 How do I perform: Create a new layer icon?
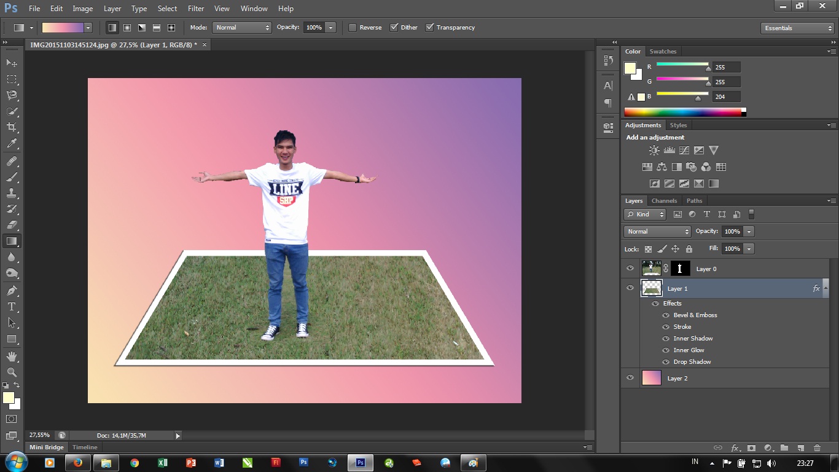coord(800,448)
